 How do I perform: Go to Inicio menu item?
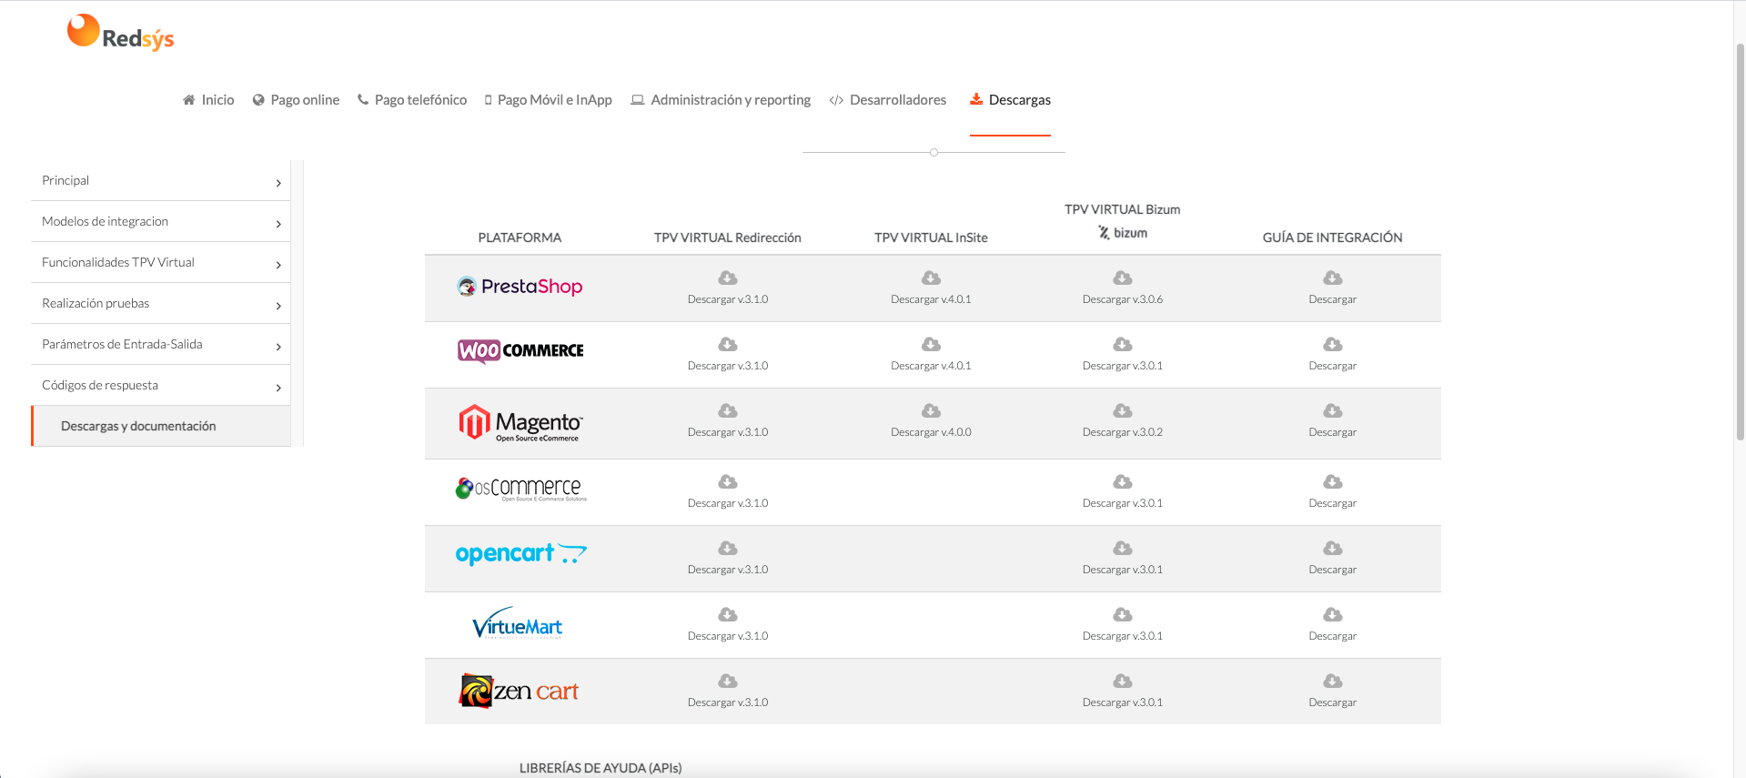(x=208, y=100)
